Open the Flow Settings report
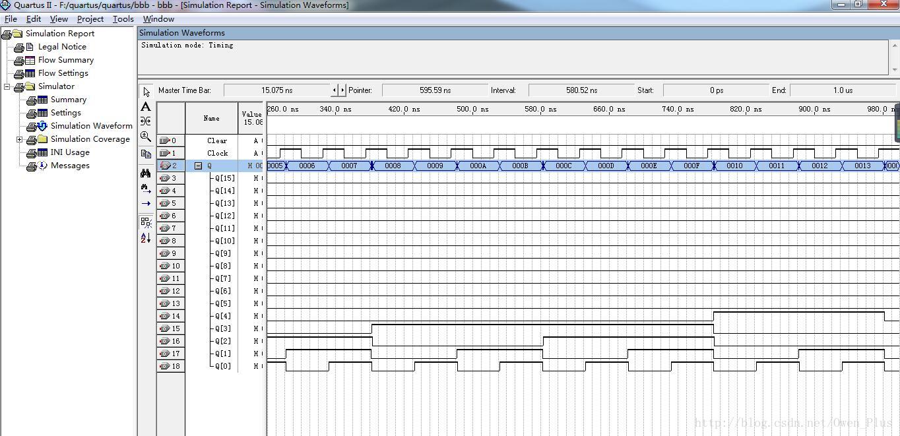The image size is (900, 436). (x=63, y=73)
